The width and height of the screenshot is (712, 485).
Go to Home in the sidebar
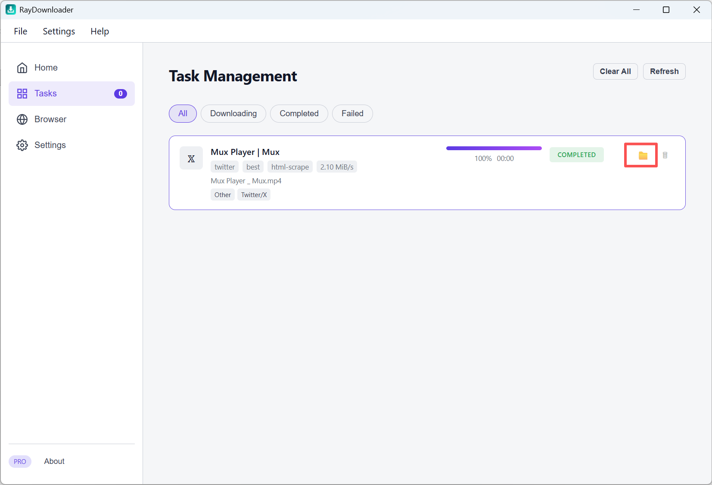[72, 68]
